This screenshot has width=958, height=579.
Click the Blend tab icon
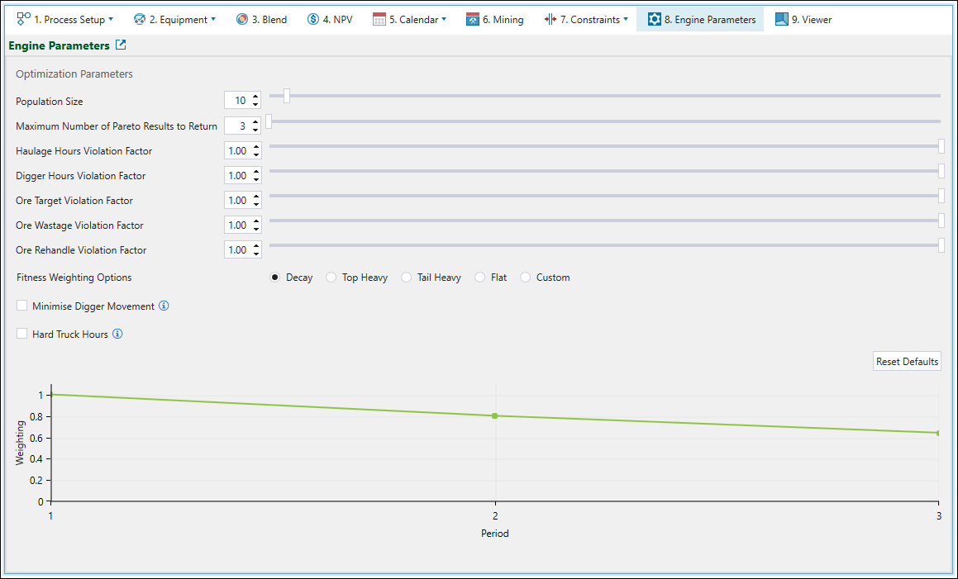[x=242, y=19]
